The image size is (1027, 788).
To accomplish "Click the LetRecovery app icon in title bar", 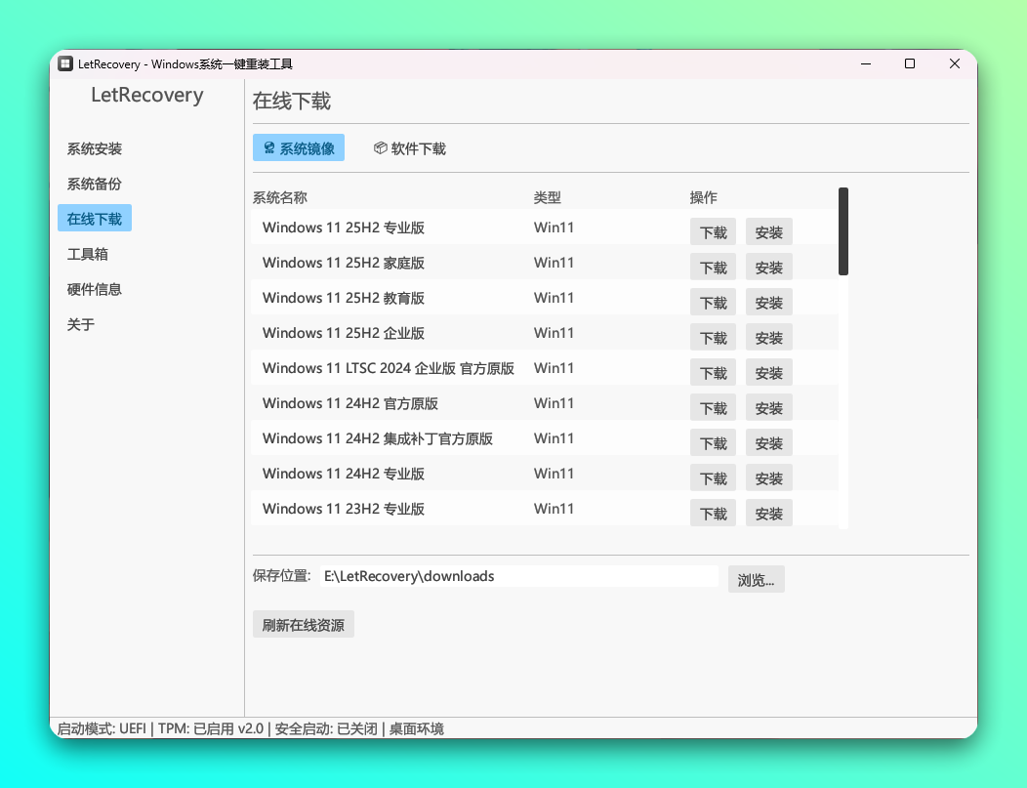I will click(x=65, y=62).
